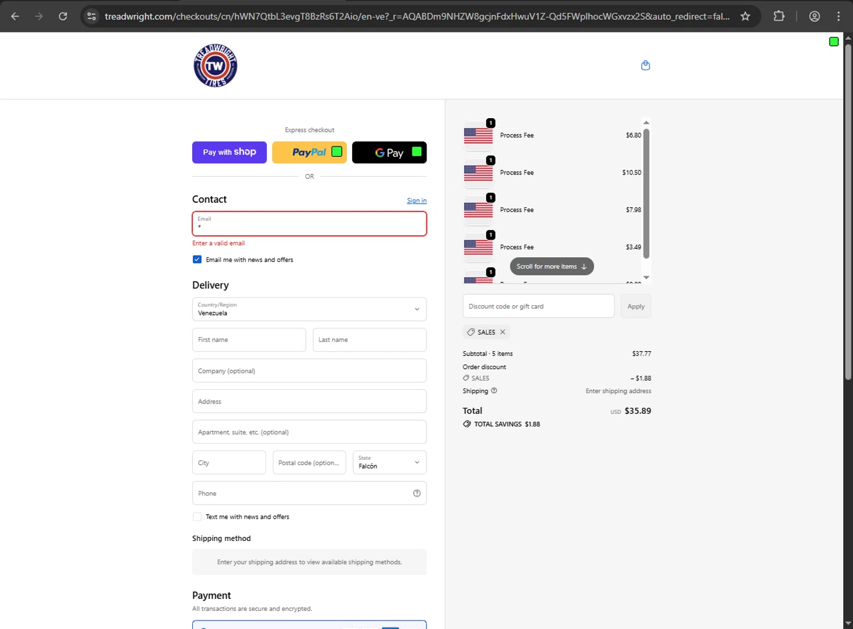The image size is (853, 629).
Task: Remove the SALES discount tag
Action: click(x=503, y=332)
